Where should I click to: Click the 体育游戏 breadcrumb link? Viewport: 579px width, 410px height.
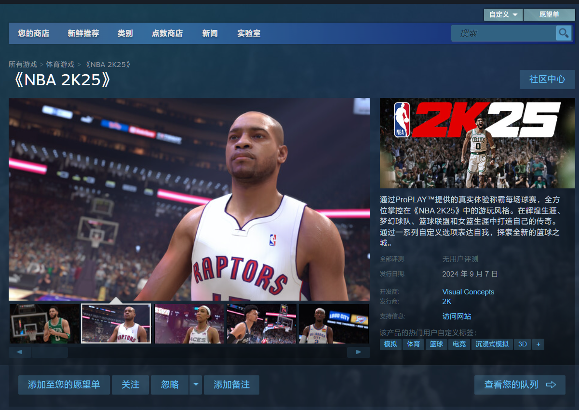click(60, 64)
